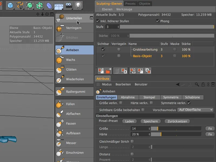Enable Gleichmäßiger Strich checkbox
The height and width of the screenshot is (162, 216).
coord(132,141)
